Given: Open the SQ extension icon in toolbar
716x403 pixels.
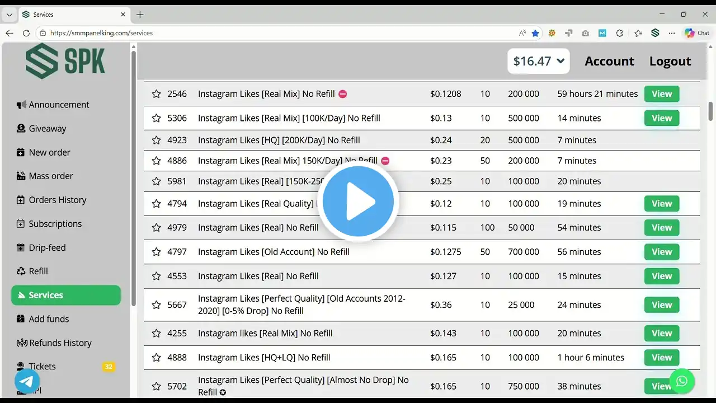Looking at the screenshot, I should [x=552, y=33].
